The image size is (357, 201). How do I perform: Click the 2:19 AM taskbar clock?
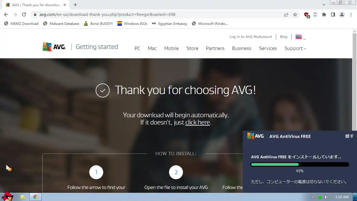coord(342,197)
